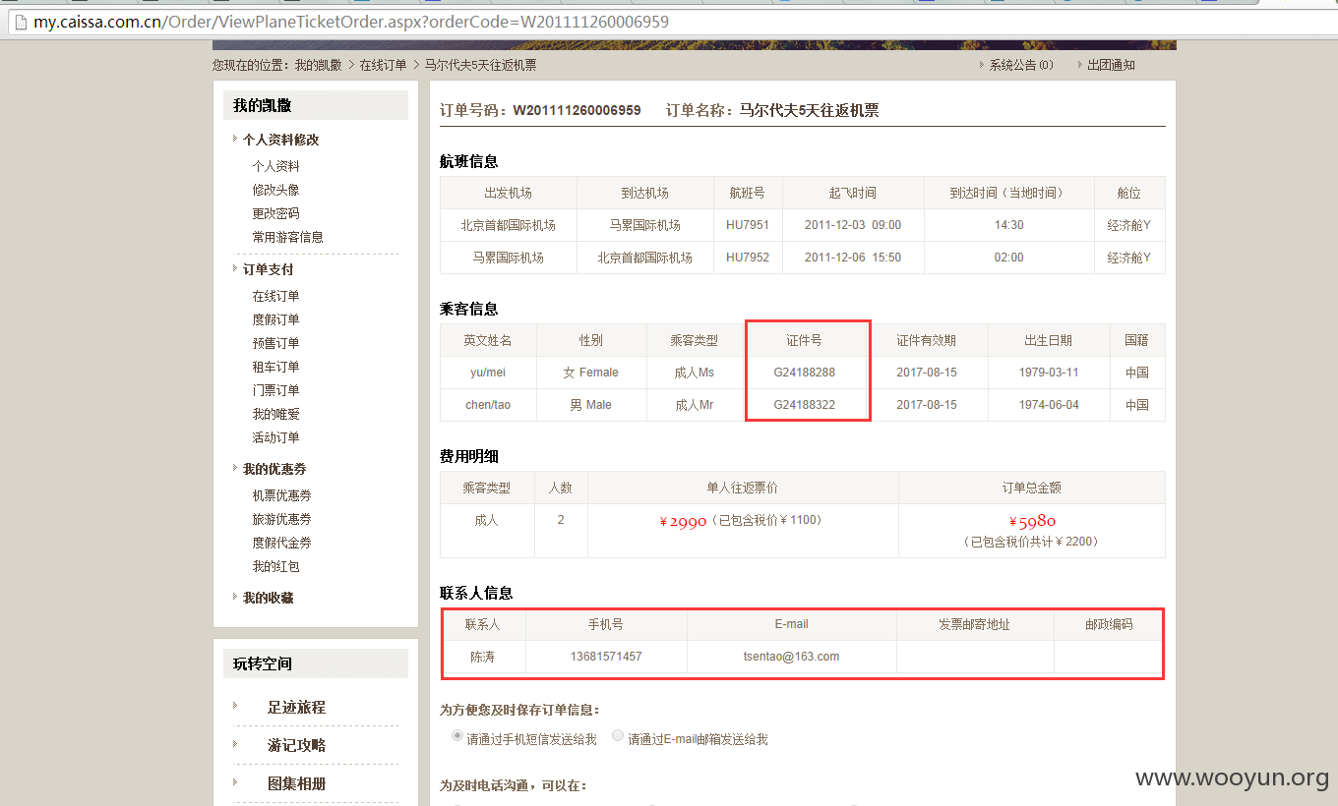Expand the 图集相册 arrow in 玩转空间

click(235, 782)
